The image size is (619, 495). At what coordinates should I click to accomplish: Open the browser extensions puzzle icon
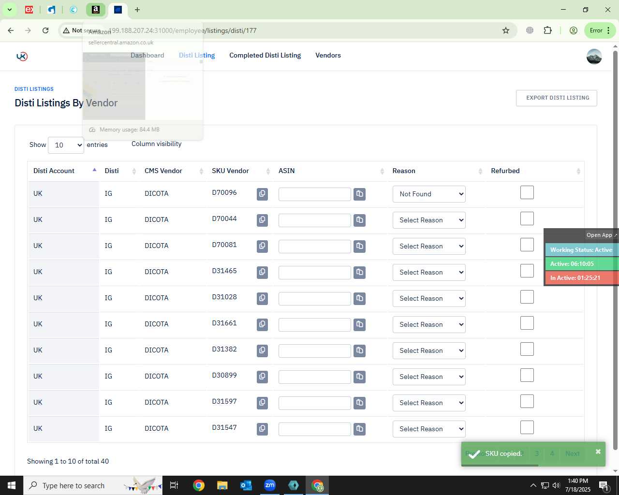[547, 30]
